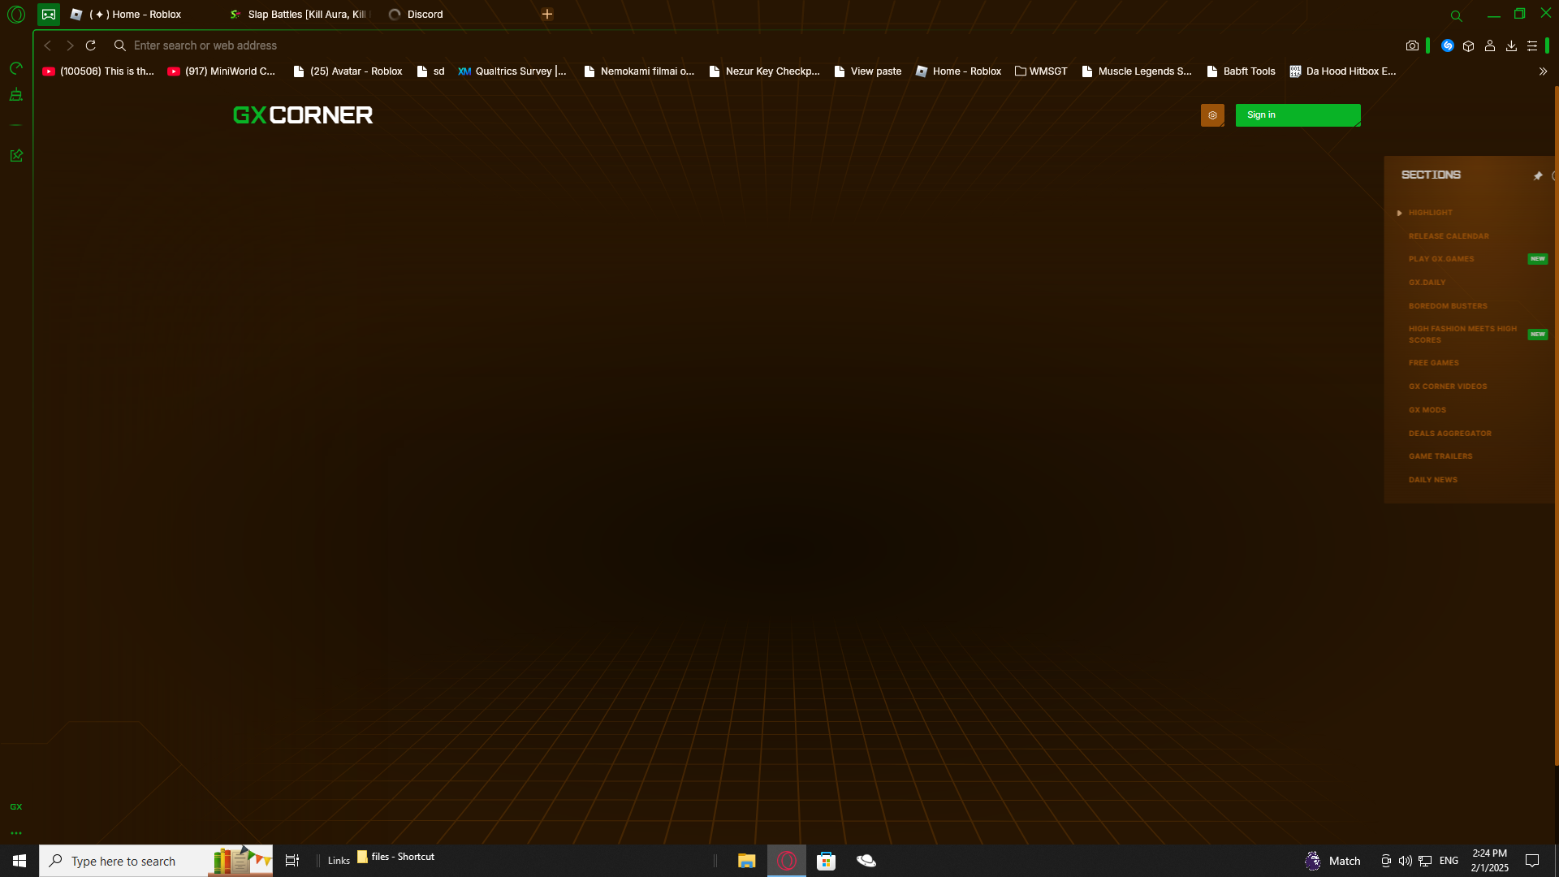Click the green Sign in button
Image resolution: width=1559 pixels, height=877 pixels.
coord(1298,115)
